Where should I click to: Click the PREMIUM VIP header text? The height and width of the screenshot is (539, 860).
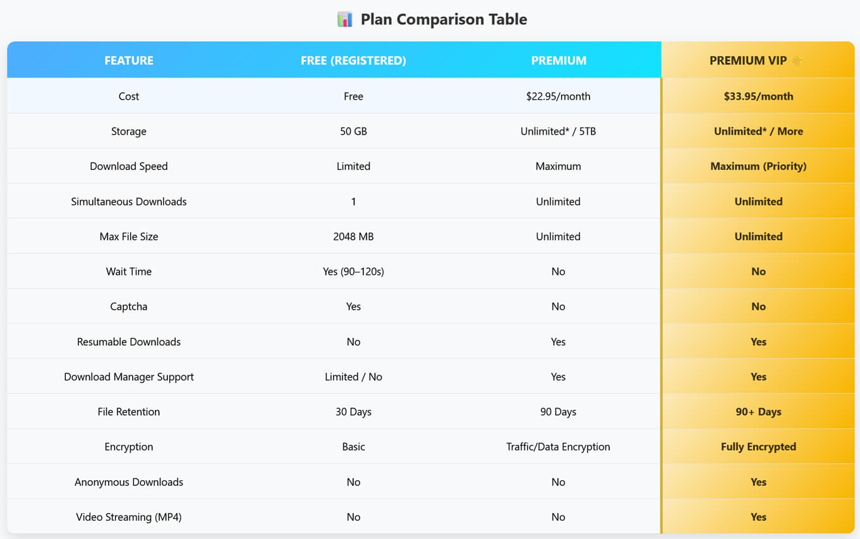pos(748,61)
